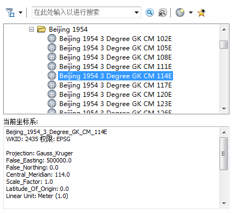Click the globe icon beside CM 102E
The width and height of the screenshot is (236, 215).
tap(52, 38)
